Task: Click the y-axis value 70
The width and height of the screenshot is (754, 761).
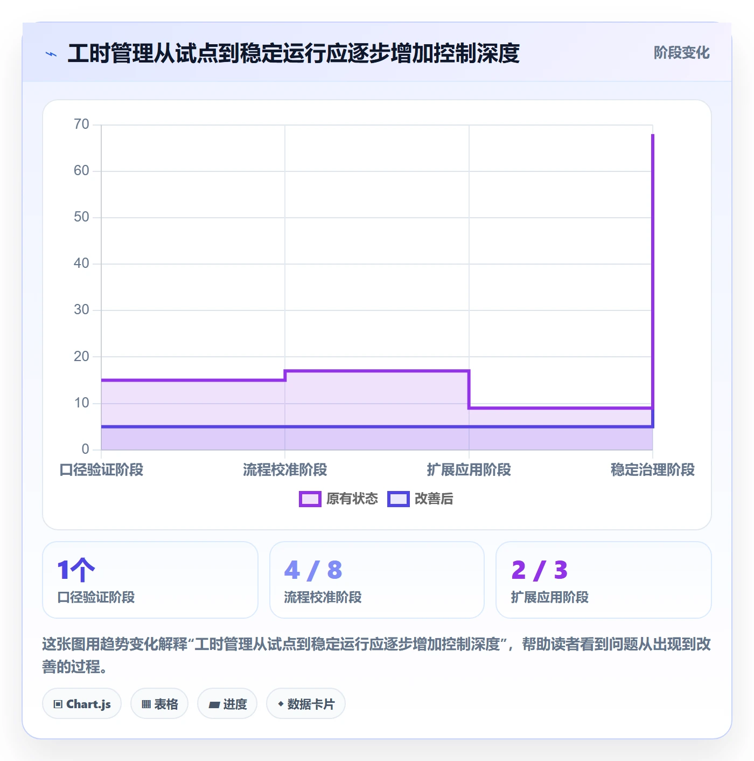Action: pos(81,124)
